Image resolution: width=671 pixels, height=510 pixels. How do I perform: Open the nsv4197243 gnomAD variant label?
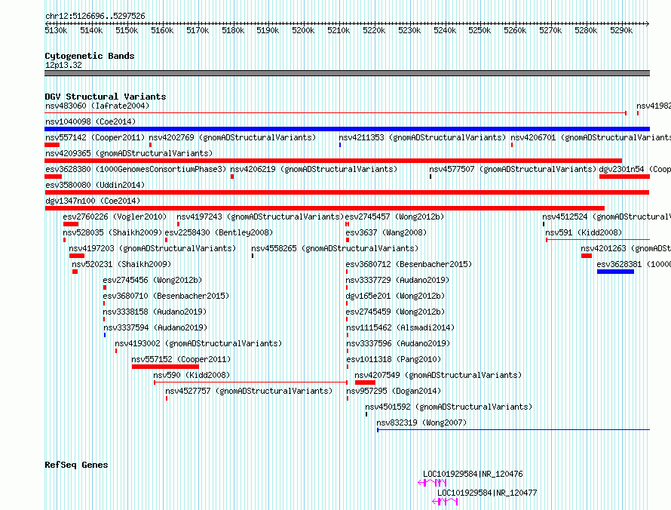[260, 217]
